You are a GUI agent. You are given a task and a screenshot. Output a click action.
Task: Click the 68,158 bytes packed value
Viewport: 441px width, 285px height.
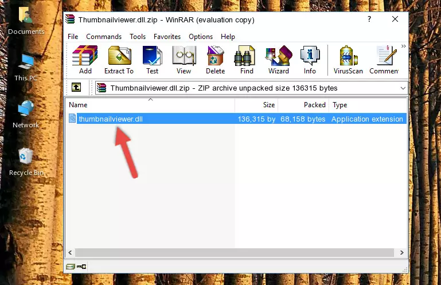coord(303,119)
